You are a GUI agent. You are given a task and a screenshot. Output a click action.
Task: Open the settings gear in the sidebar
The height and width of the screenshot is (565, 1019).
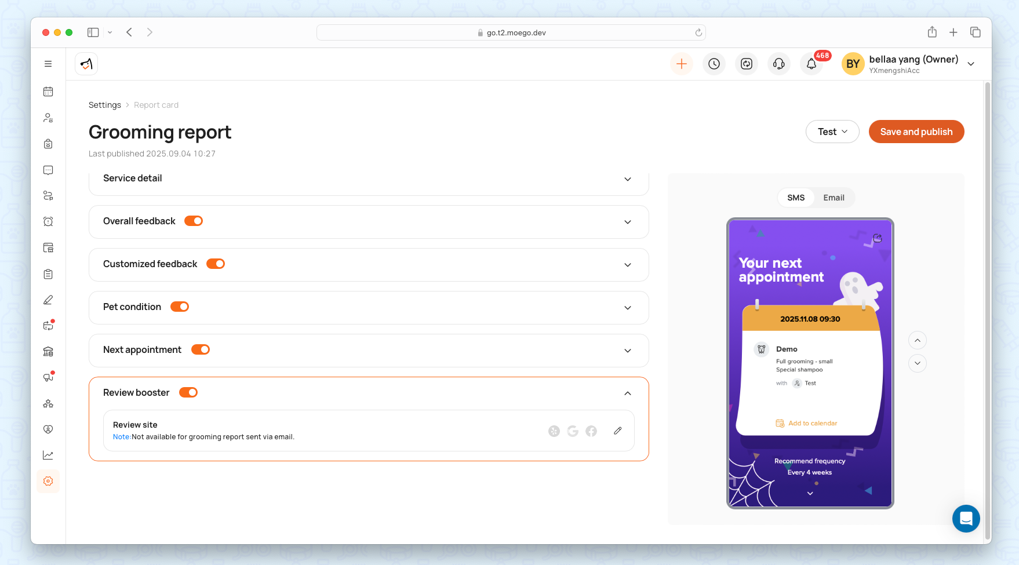tap(48, 481)
